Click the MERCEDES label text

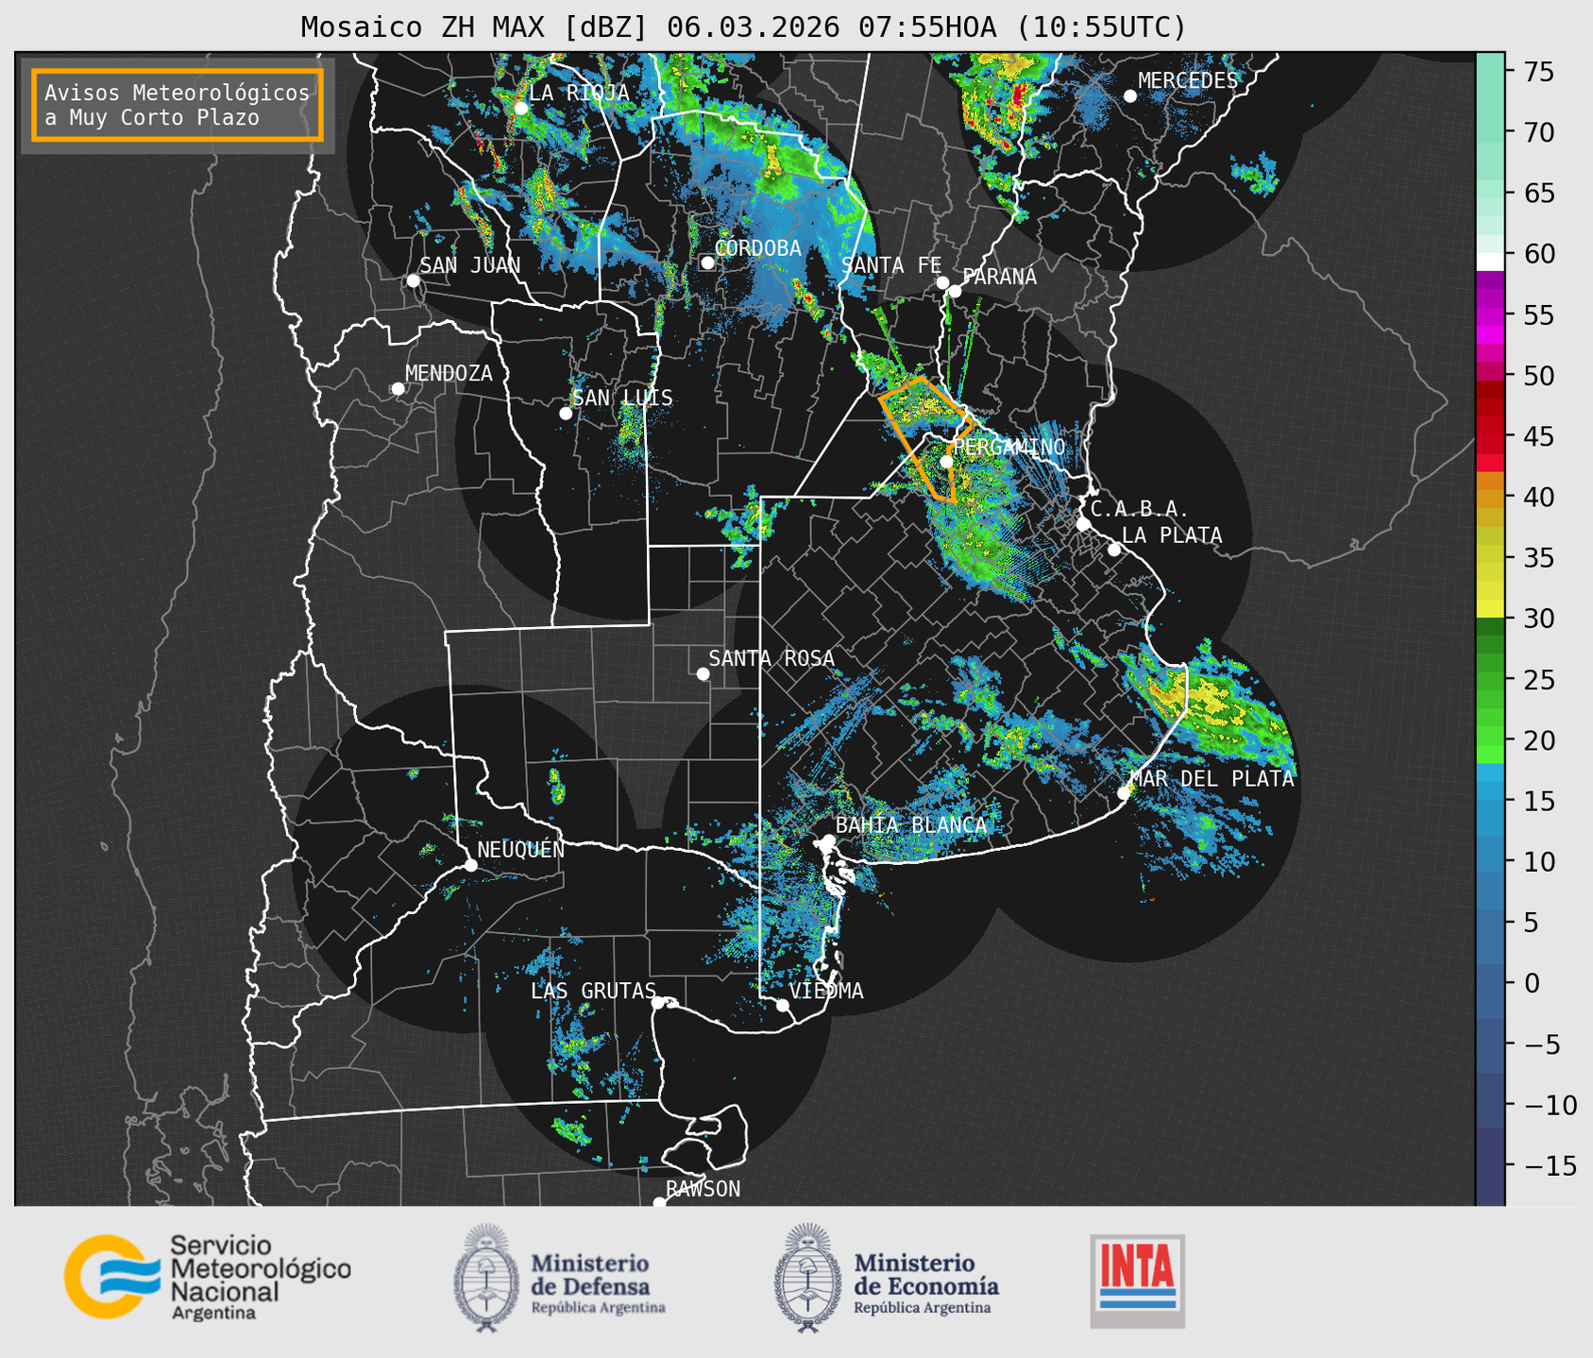pos(1188,81)
